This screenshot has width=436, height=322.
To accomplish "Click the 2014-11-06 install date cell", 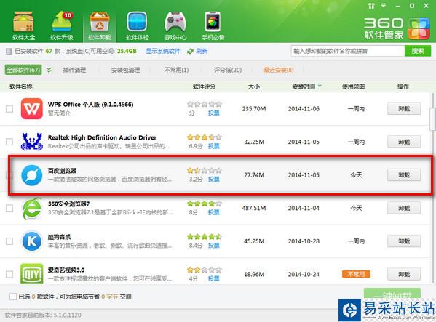I will (x=304, y=109).
